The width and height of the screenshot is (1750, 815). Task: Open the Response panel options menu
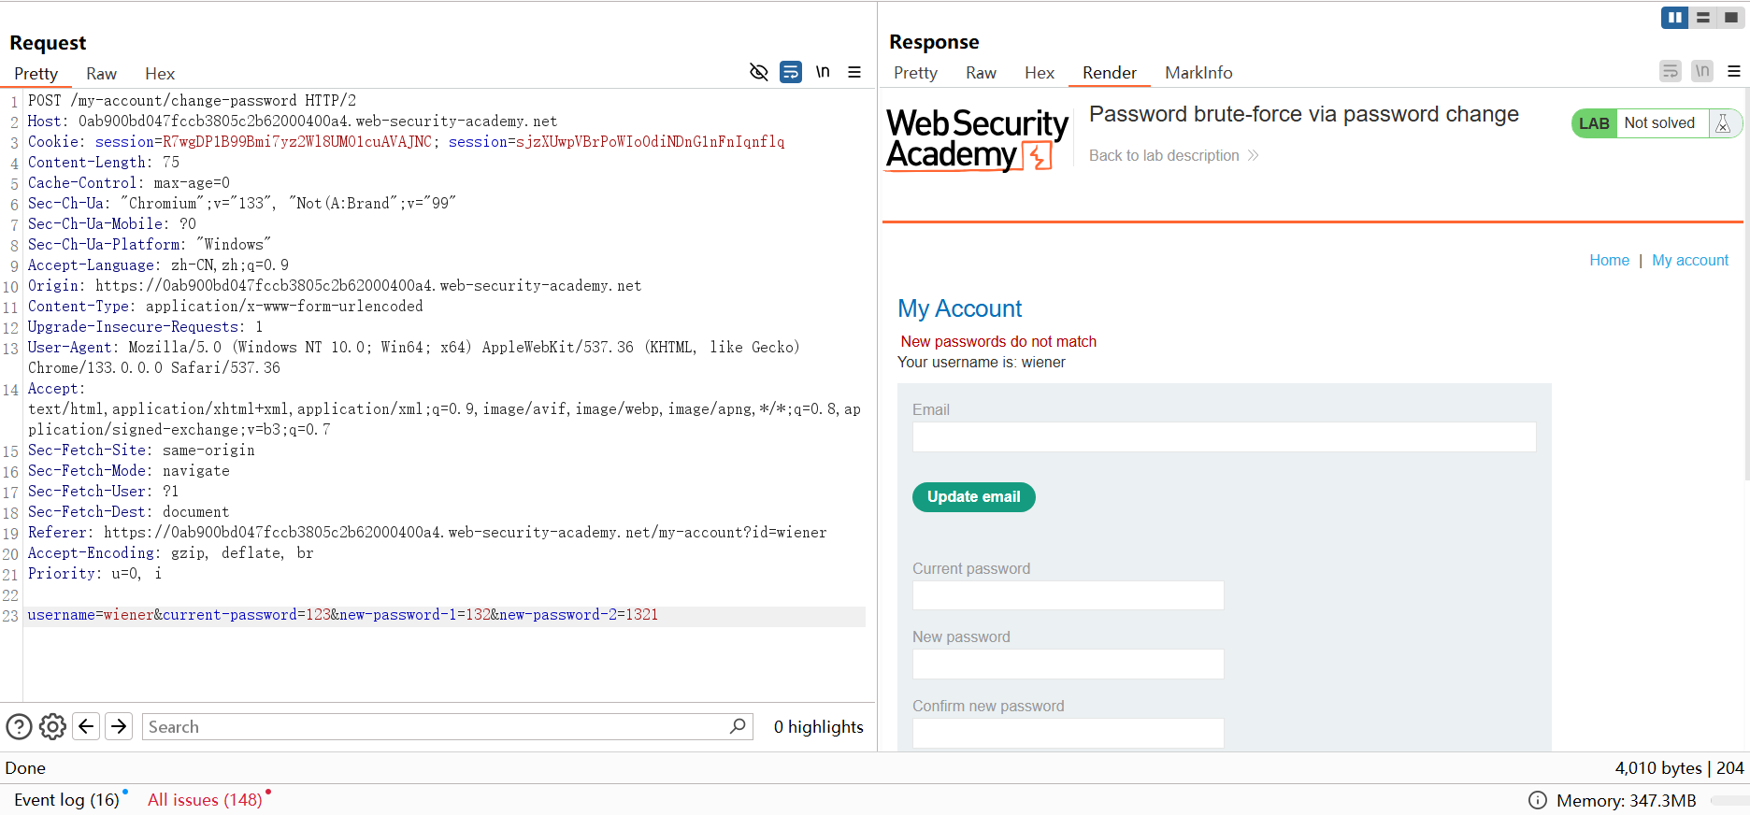tap(1734, 71)
